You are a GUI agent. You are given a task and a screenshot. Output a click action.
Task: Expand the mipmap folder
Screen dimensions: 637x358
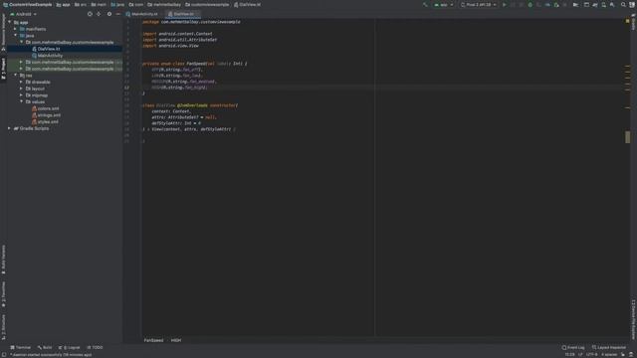[22, 95]
